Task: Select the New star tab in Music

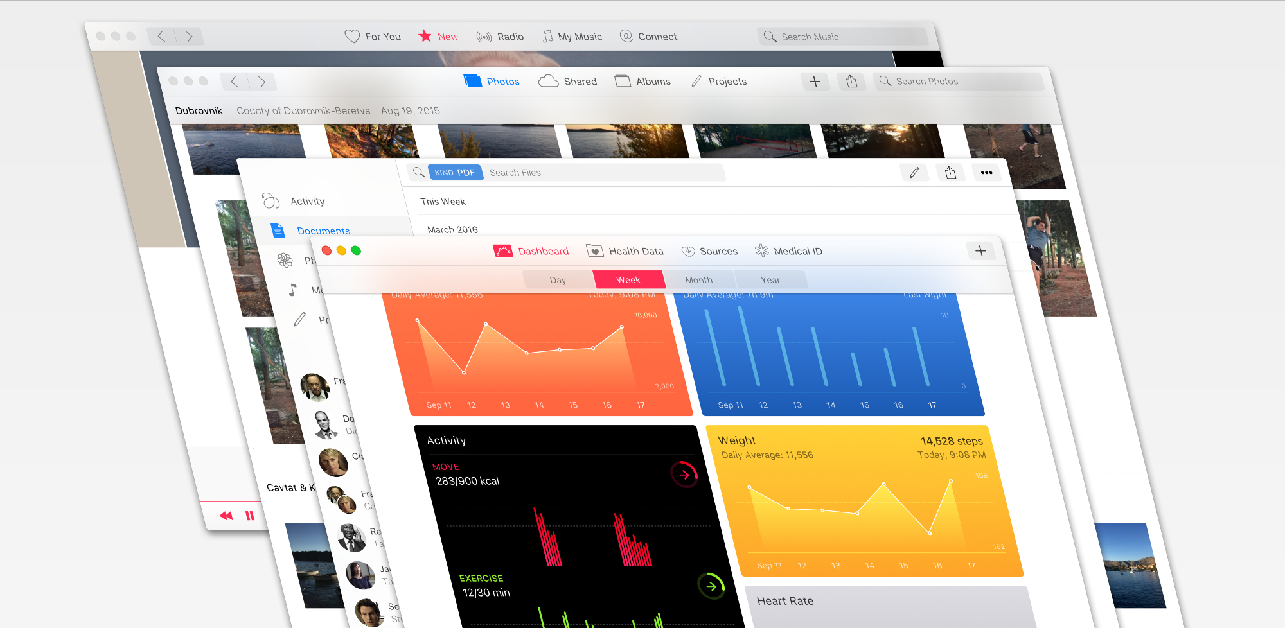Action: (x=438, y=37)
